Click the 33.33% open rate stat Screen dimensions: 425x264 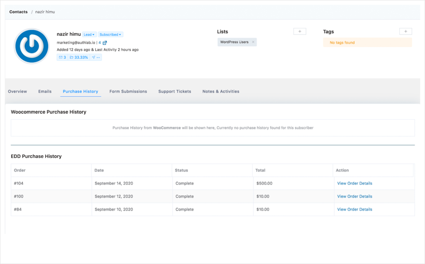coord(81,57)
